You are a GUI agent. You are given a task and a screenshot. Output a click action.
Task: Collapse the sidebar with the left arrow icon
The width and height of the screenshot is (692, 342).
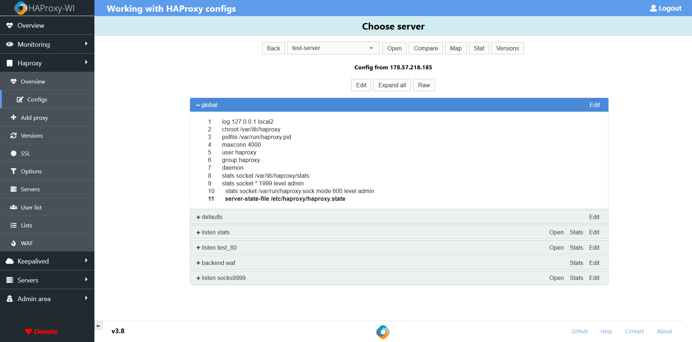98,326
